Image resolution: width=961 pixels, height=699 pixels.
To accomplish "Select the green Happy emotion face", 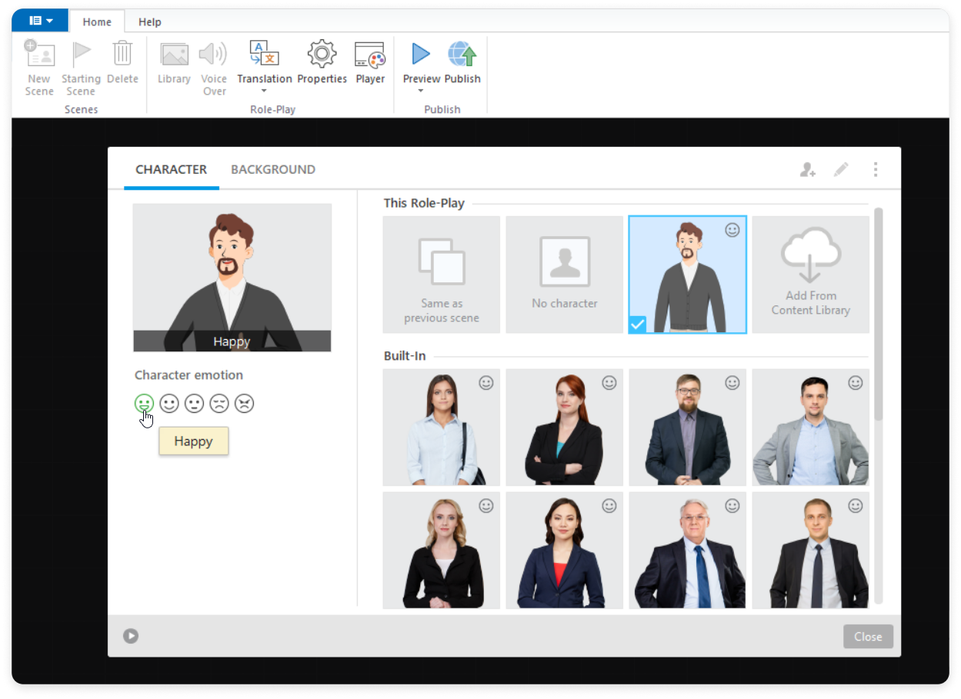I will (x=144, y=403).
